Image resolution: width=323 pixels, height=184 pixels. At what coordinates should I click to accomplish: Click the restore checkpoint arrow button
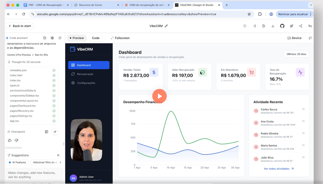pyautogui.click(x=55, y=132)
